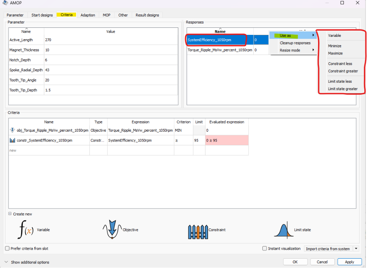Switch to the Adaption tab
The image size is (367, 268).
click(87, 15)
